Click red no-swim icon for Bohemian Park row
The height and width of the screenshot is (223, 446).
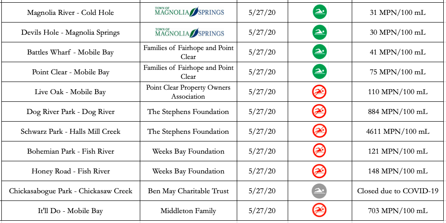coord(319,151)
